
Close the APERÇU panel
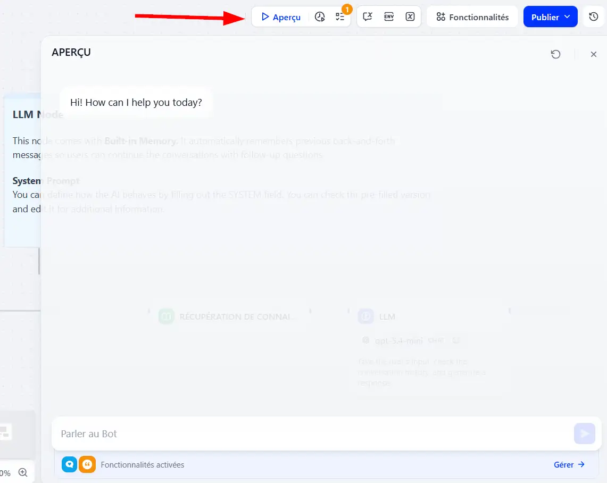point(594,54)
